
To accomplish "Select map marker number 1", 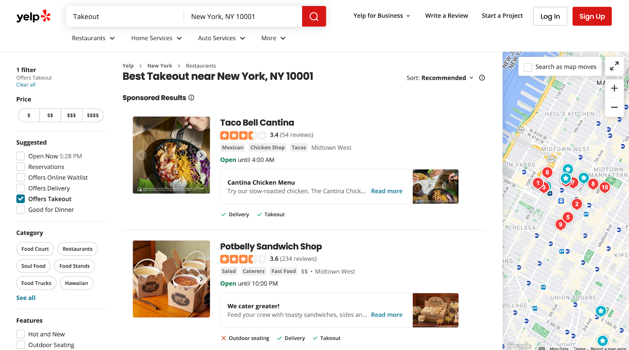I will pos(537,183).
